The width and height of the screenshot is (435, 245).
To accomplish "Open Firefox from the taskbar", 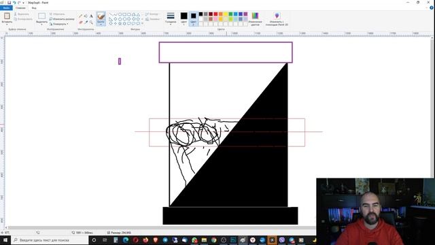I will (145, 240).
